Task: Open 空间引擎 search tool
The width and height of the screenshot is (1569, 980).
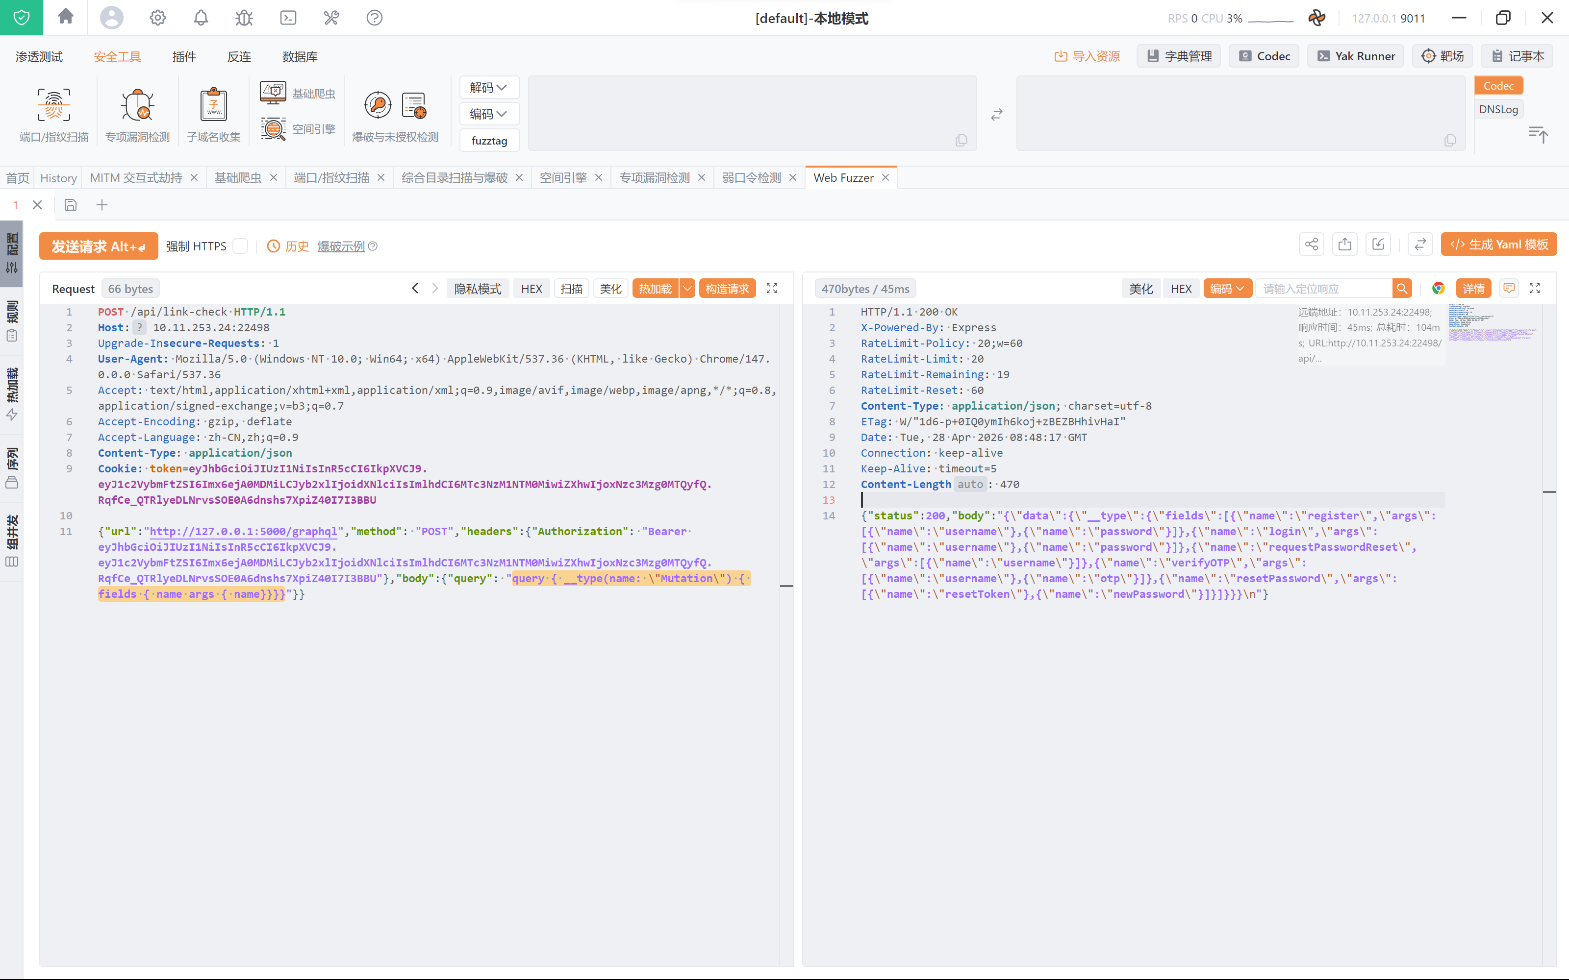Action: coord(298,129)
